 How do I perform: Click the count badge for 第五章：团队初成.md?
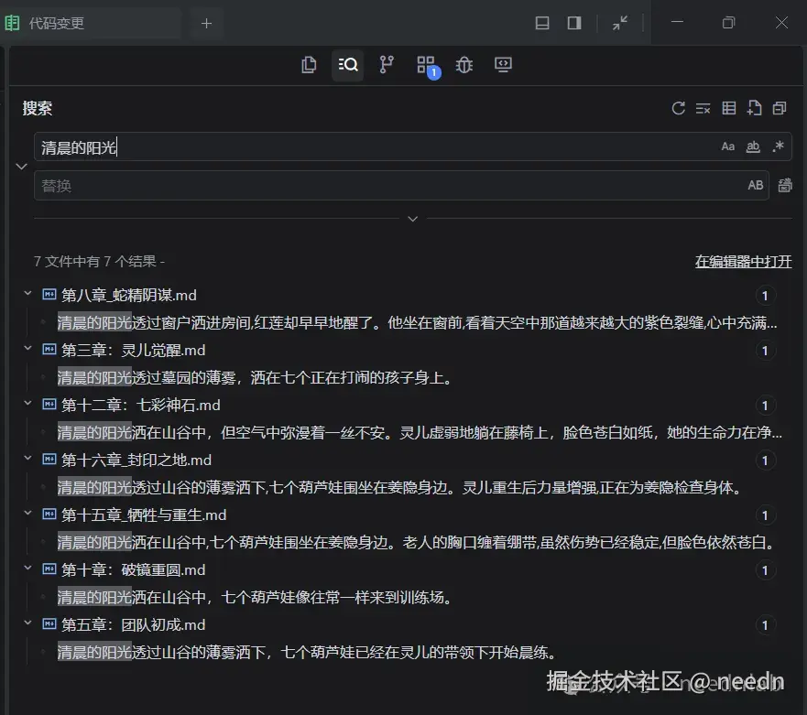click(765, 625)
